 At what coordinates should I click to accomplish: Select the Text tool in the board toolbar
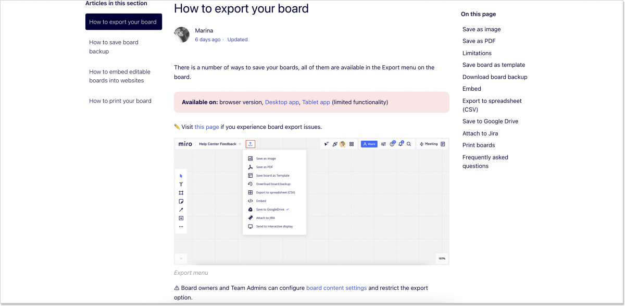coord(181,185)
